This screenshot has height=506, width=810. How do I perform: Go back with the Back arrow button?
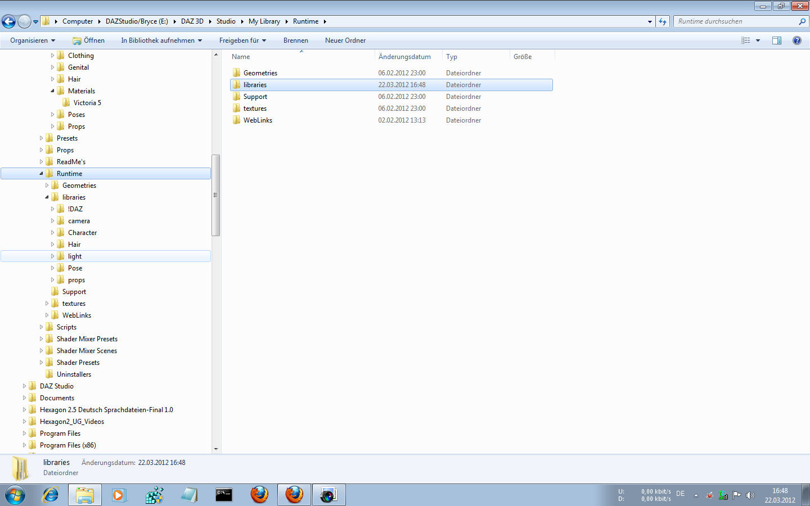tap(8, 21)
